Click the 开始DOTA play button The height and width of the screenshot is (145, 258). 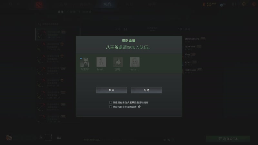point(228,139)
